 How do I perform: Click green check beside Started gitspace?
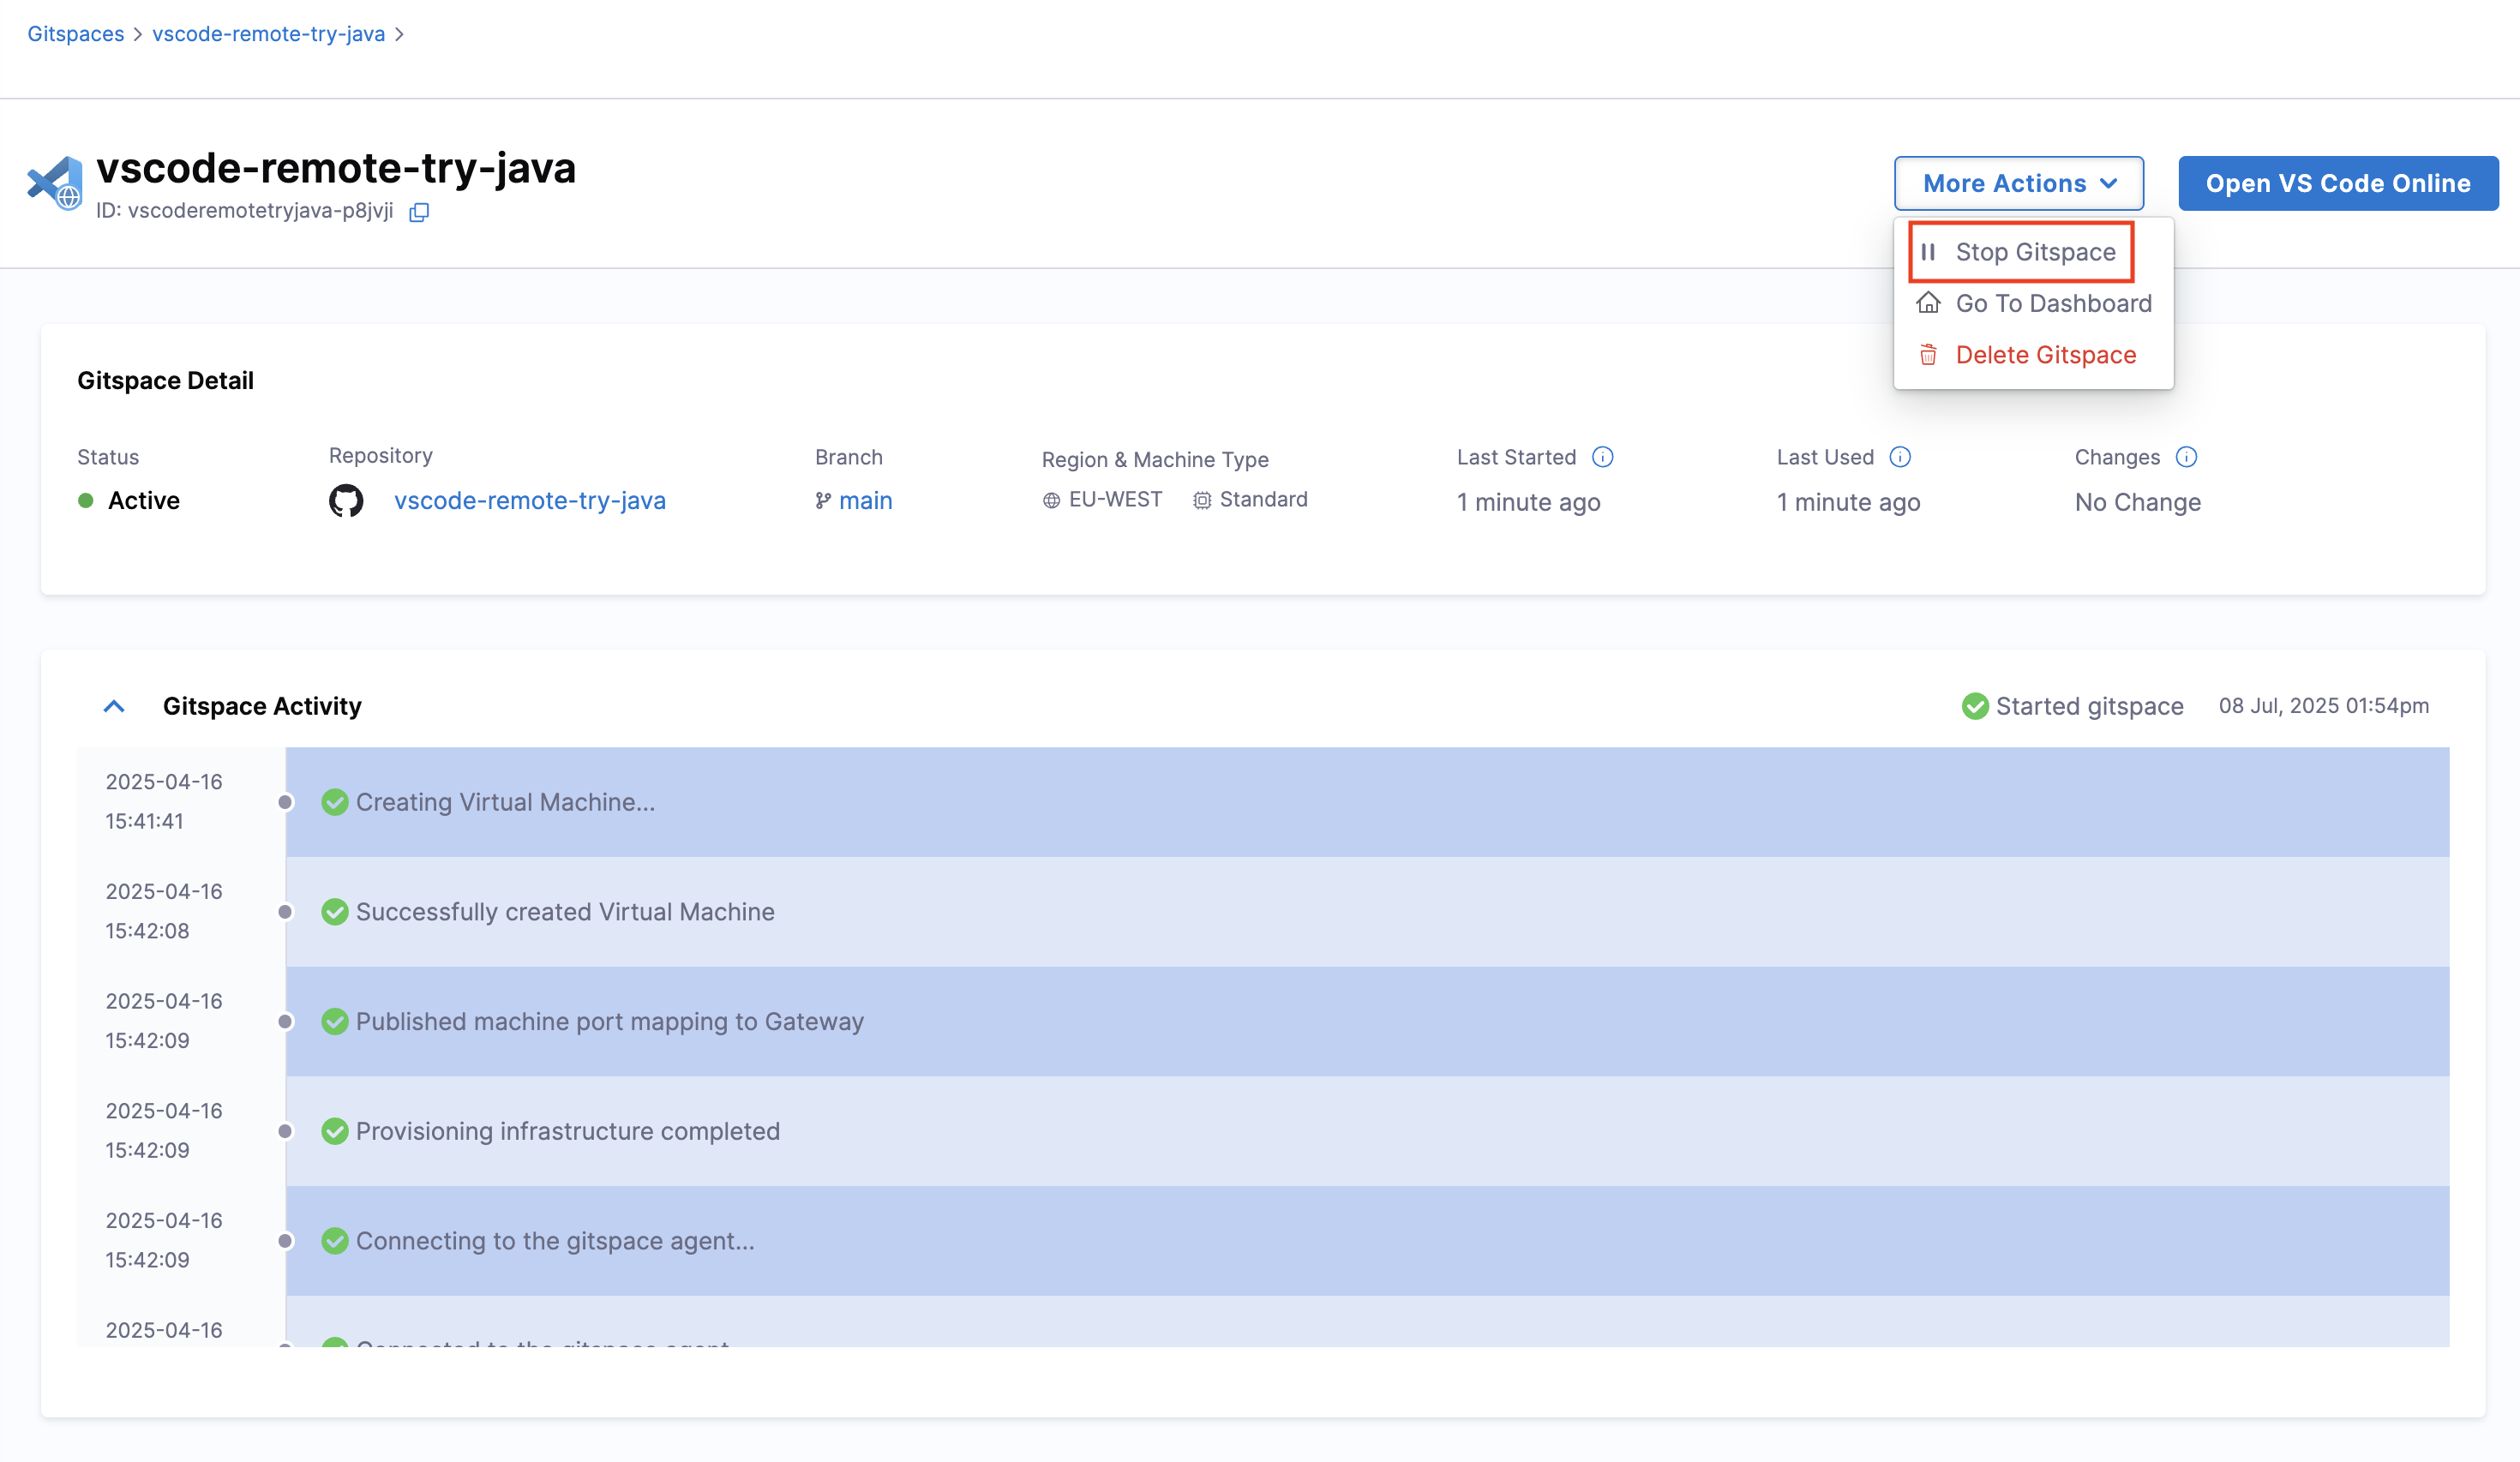coord(1974,706)
